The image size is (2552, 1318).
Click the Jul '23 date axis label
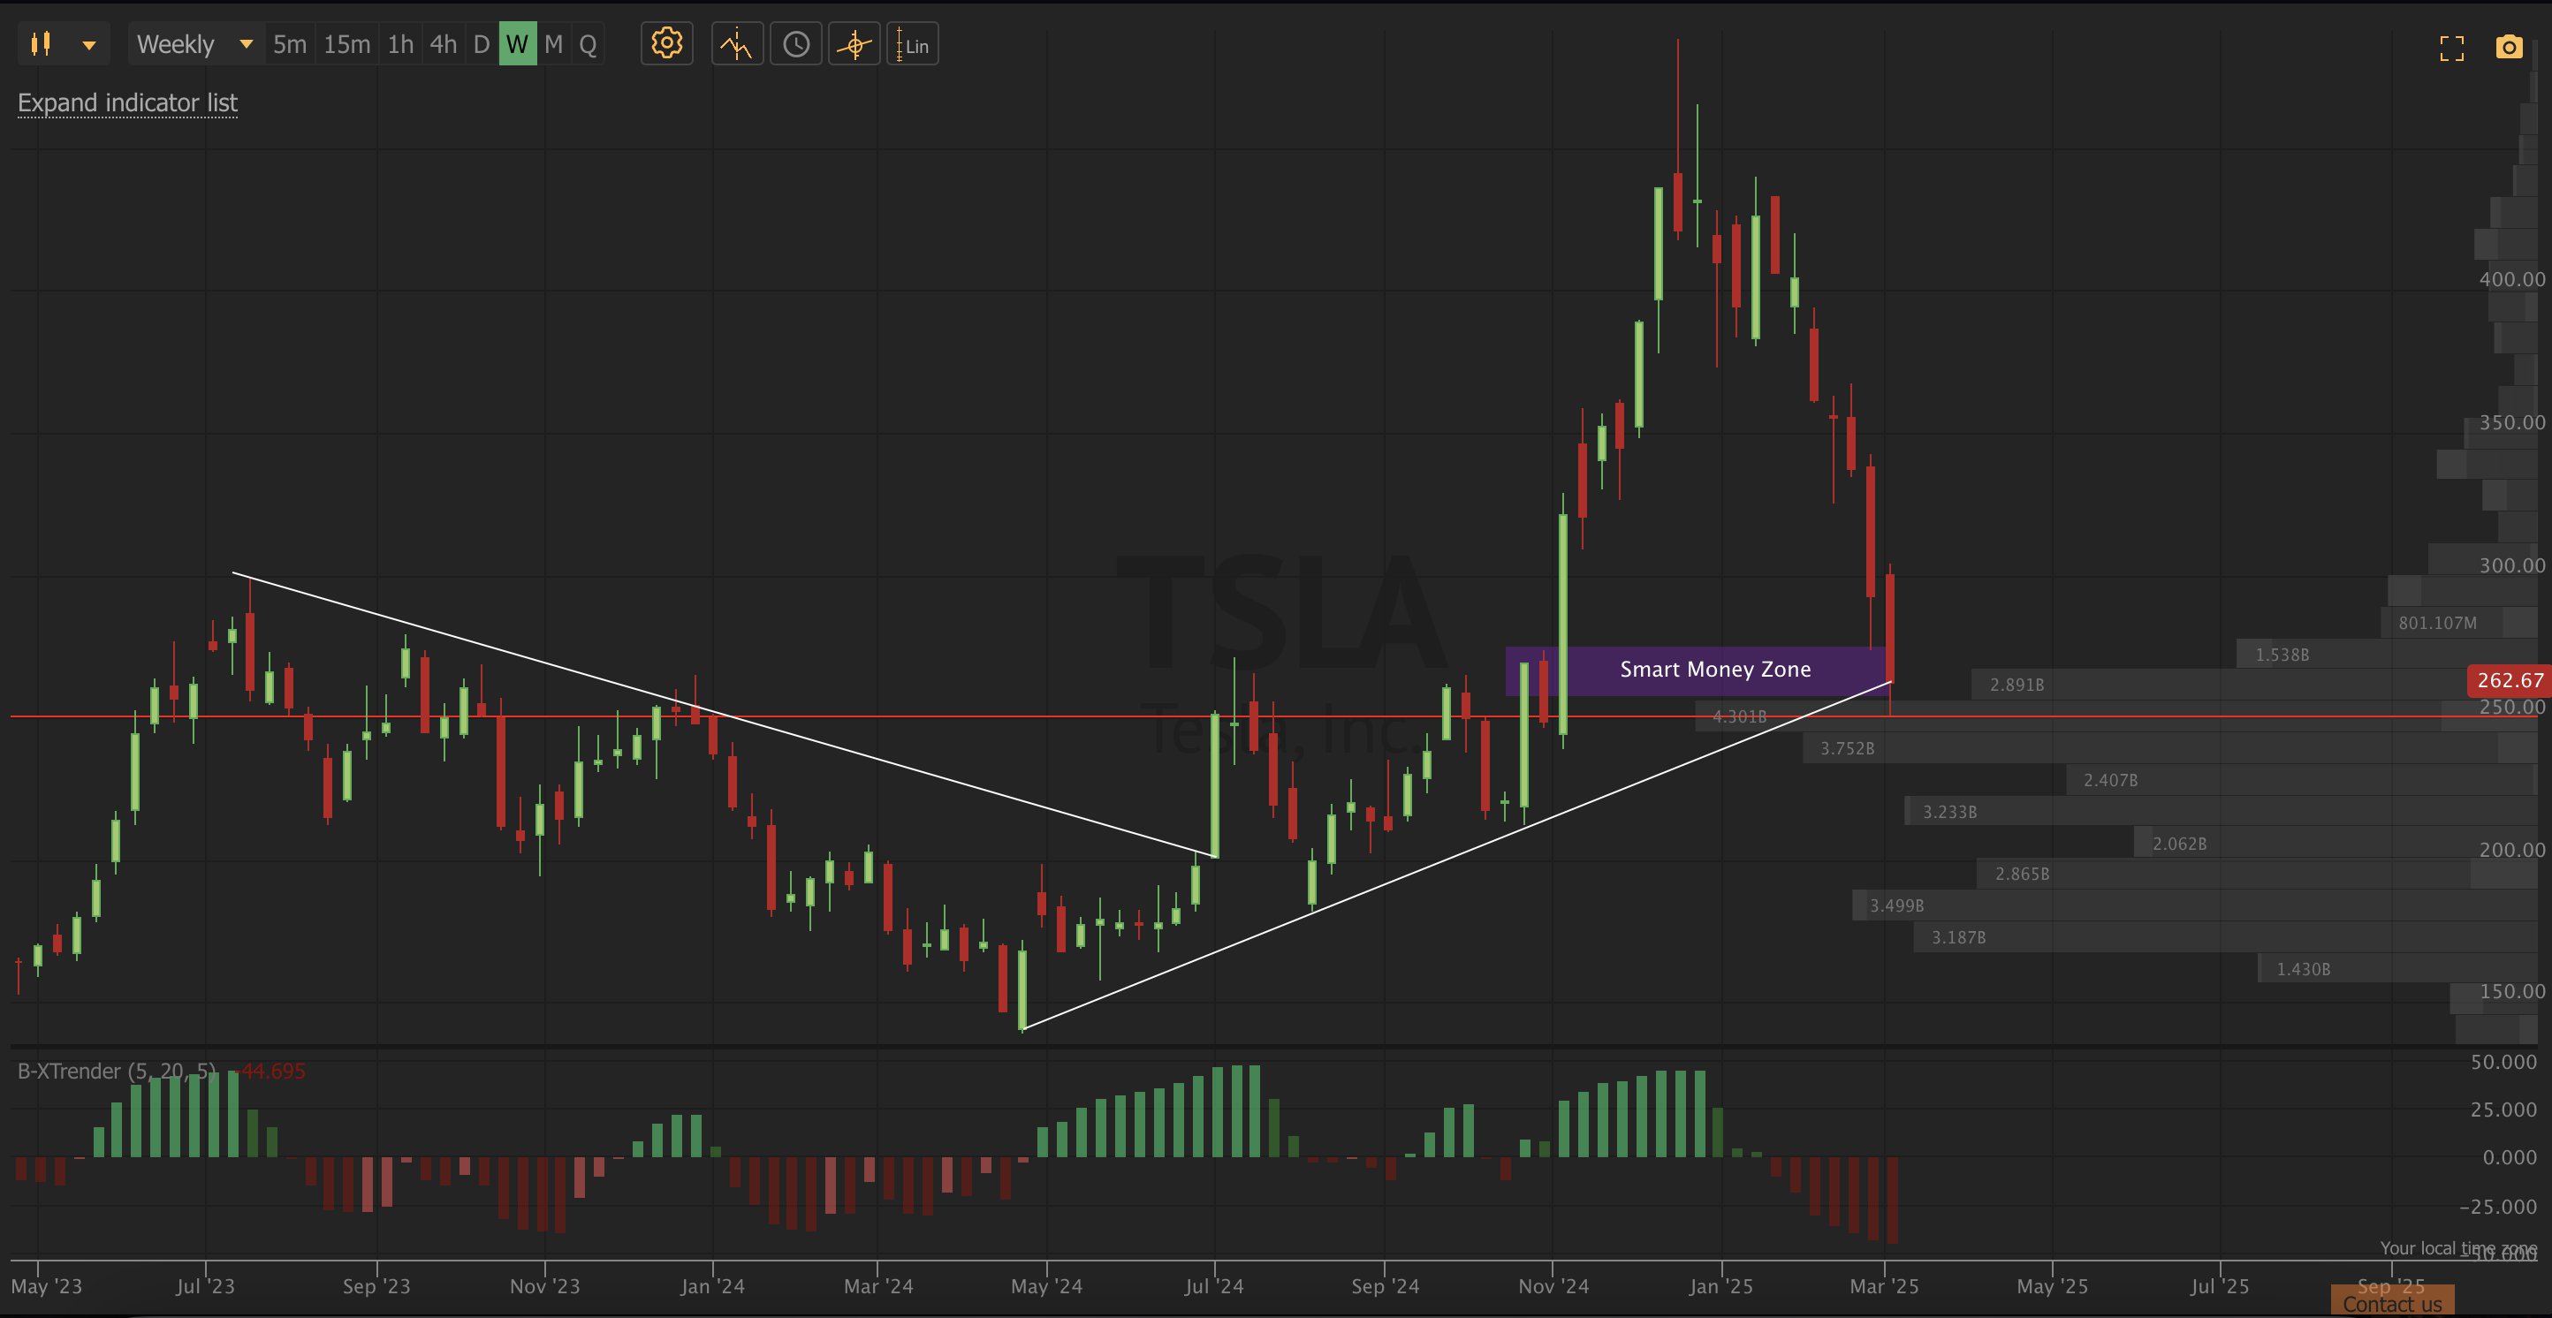pyautogui.click(x=205, y=1286)
